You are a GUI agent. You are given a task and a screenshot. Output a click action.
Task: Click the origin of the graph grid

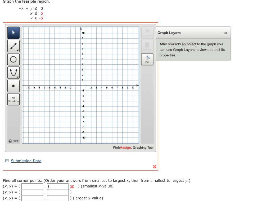(x=81, y=86)
